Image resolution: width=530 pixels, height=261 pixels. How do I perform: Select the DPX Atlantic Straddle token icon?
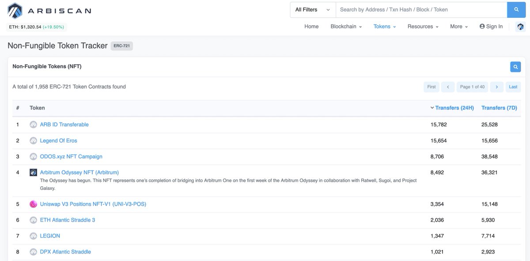(x=33, y=252)
